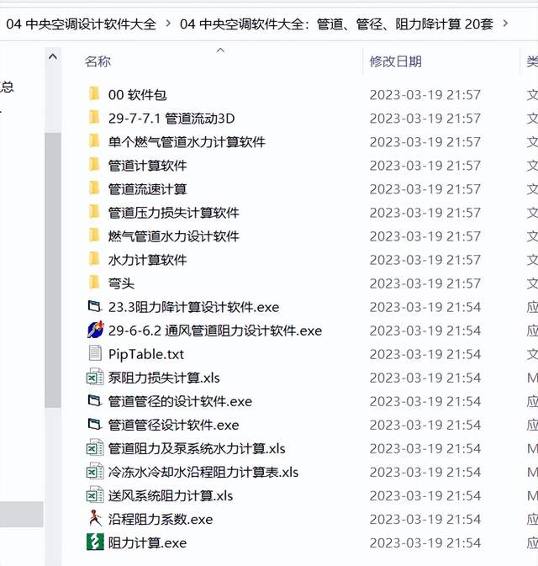Click the 管道阻力及泵系统水力计算.xls Excel icon
Image resolution: width=538 pixels, height=566 pixels.
pos(95,448)
